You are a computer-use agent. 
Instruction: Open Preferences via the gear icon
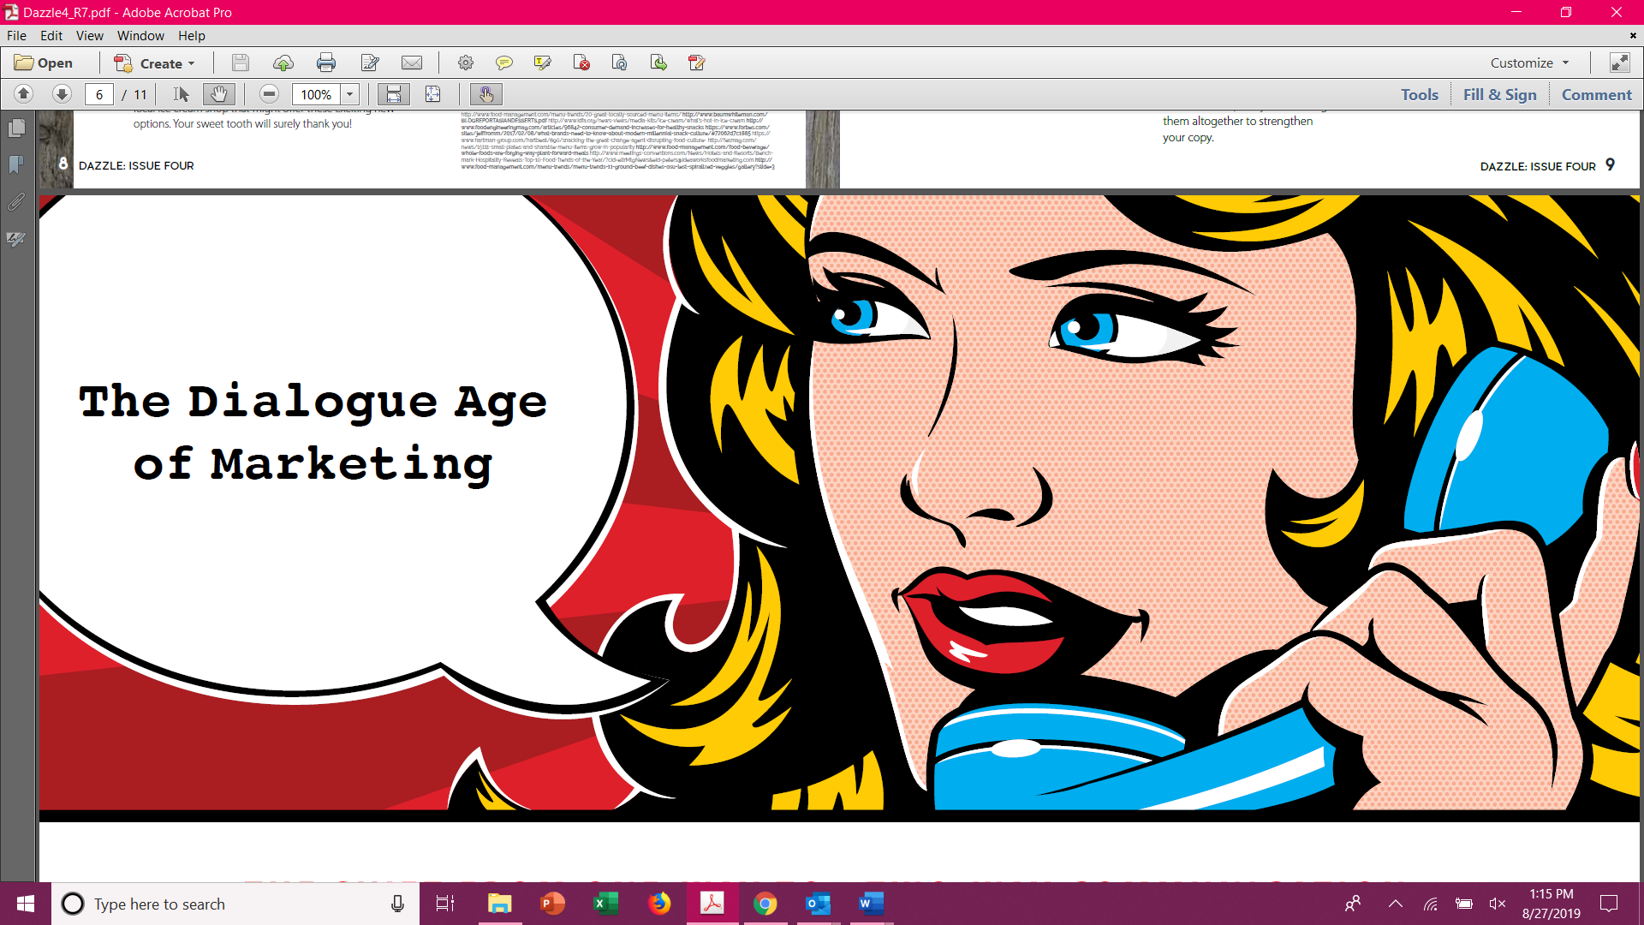tap(466, 63)
